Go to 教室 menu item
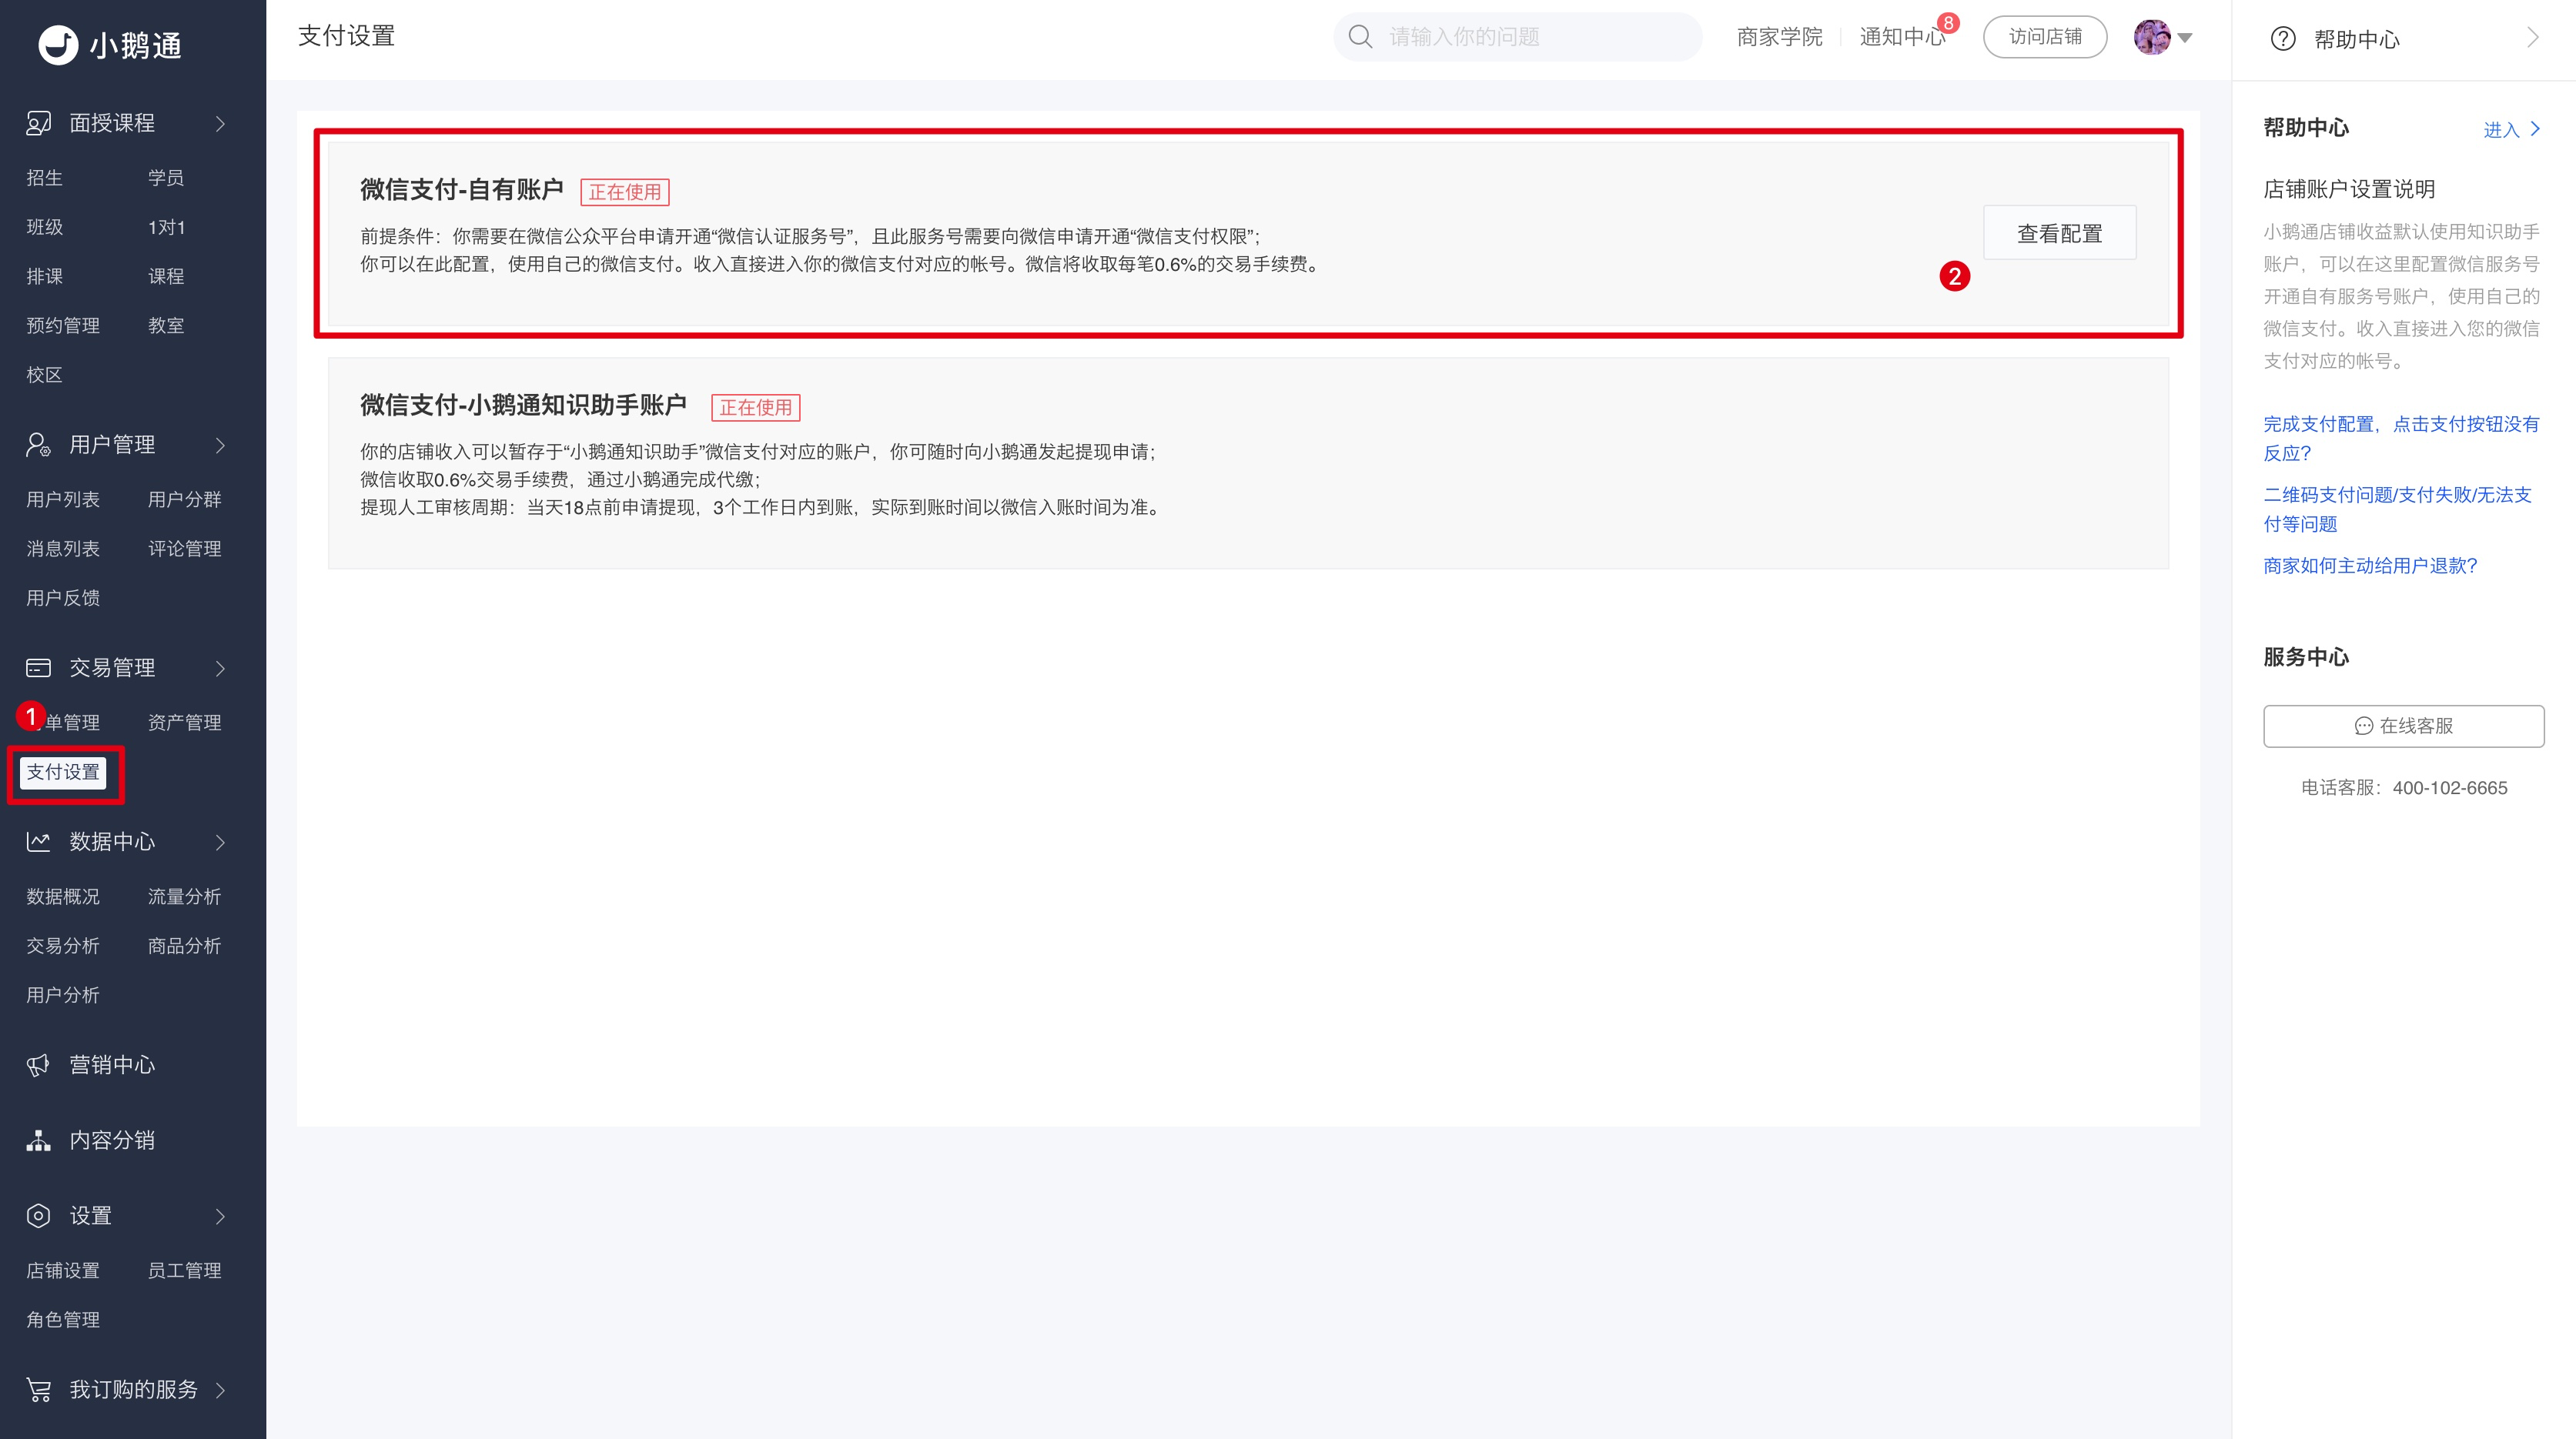The height and width of the screenshot is (1439, 2576). click(x=166, y=326)
